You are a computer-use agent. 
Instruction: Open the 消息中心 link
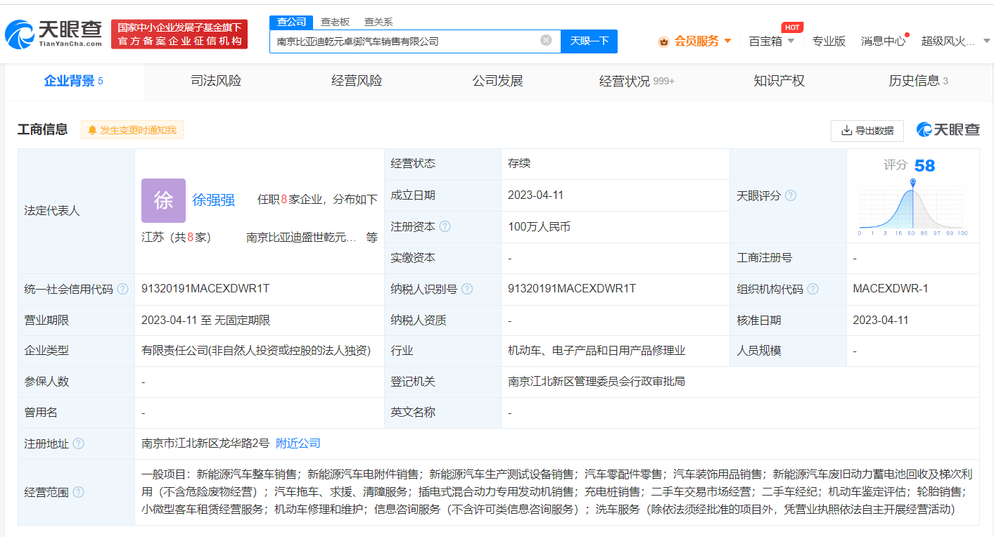(x=884, y=41)
